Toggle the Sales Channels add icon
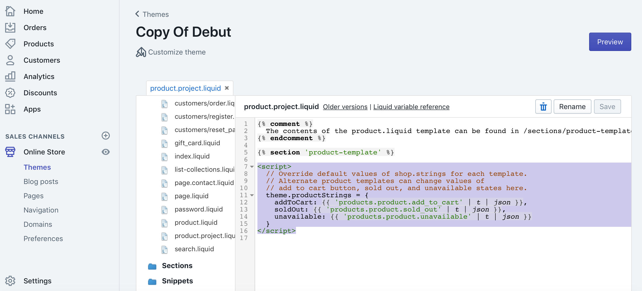Screen dimensions: 642x291 106,137
